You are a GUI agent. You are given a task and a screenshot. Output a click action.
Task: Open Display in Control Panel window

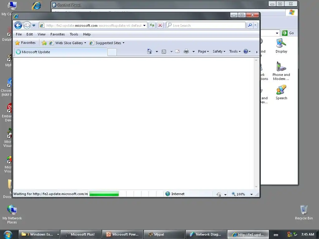tap(281, 46)
